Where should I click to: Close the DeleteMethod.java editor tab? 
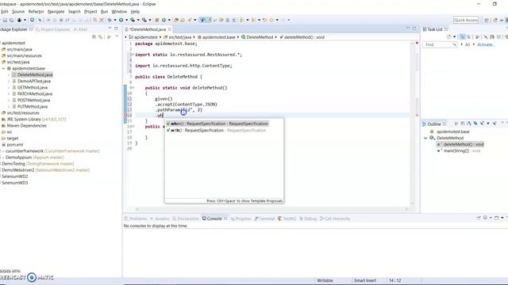169,29
